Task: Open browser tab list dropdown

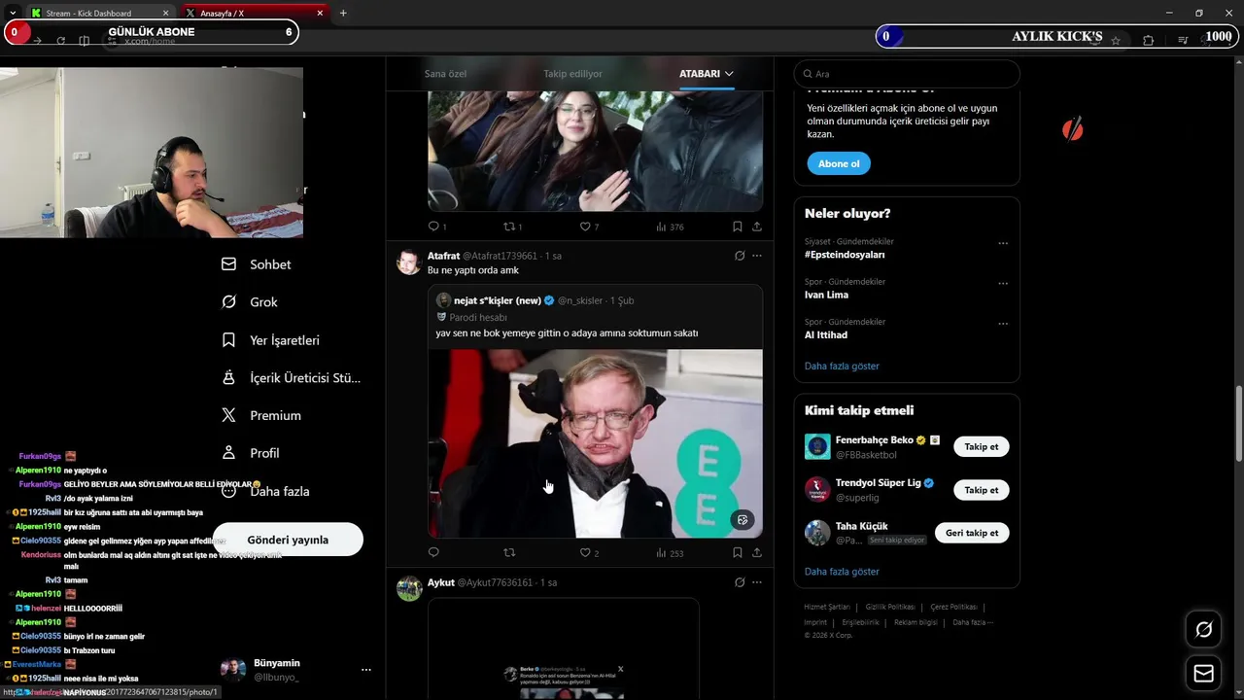Action: point(13,13)
